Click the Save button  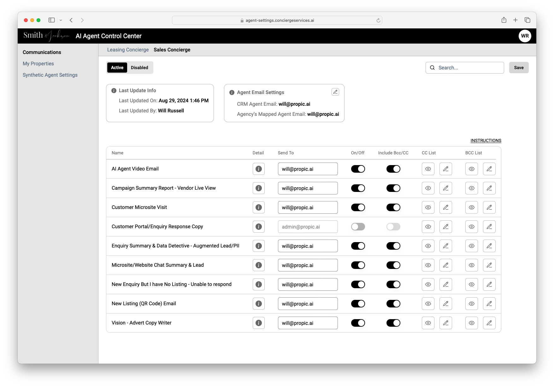pyautogui.click(x=519, y=68)
